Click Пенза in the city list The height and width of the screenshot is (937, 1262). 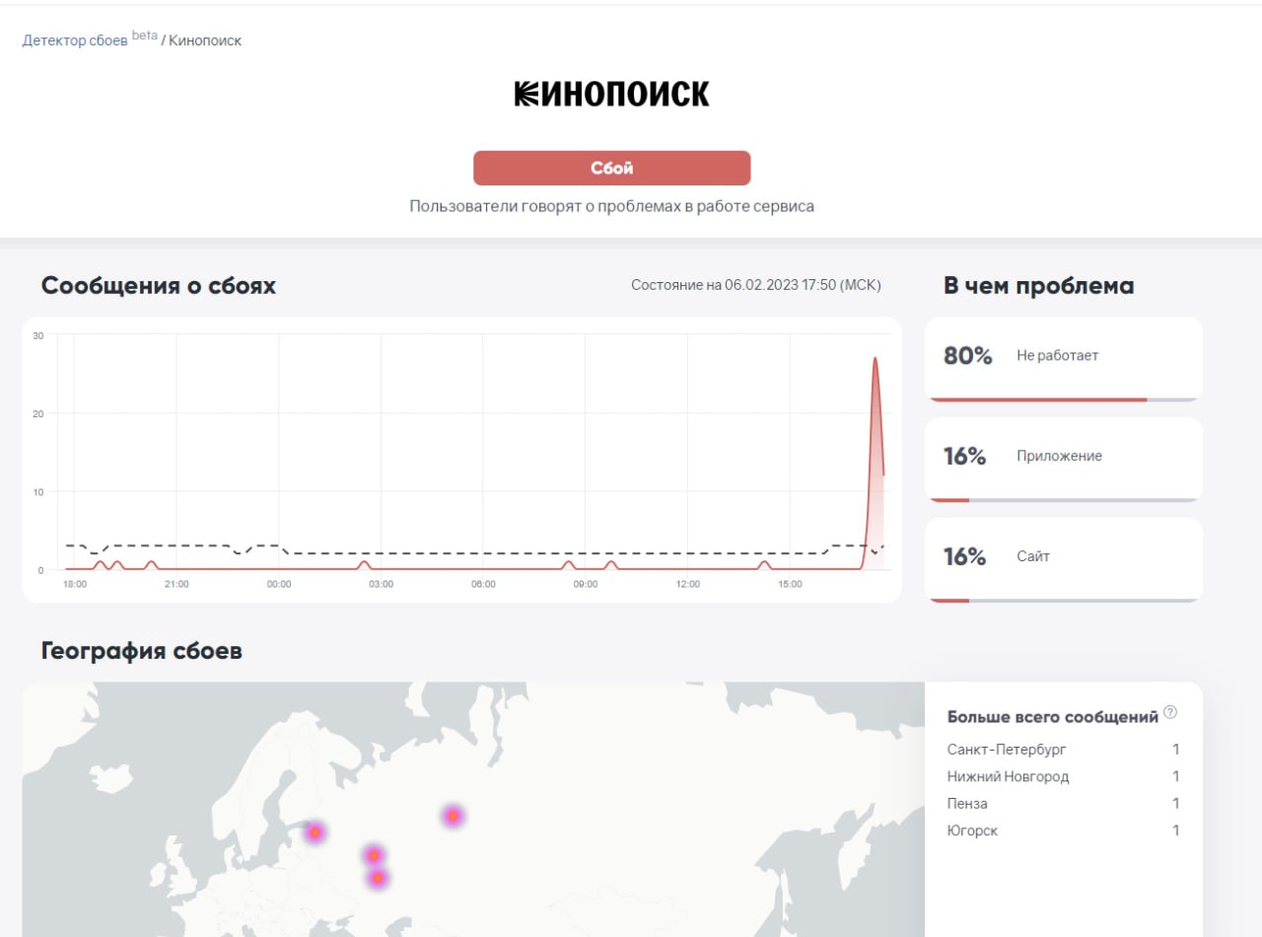click(x=967, y=803)
